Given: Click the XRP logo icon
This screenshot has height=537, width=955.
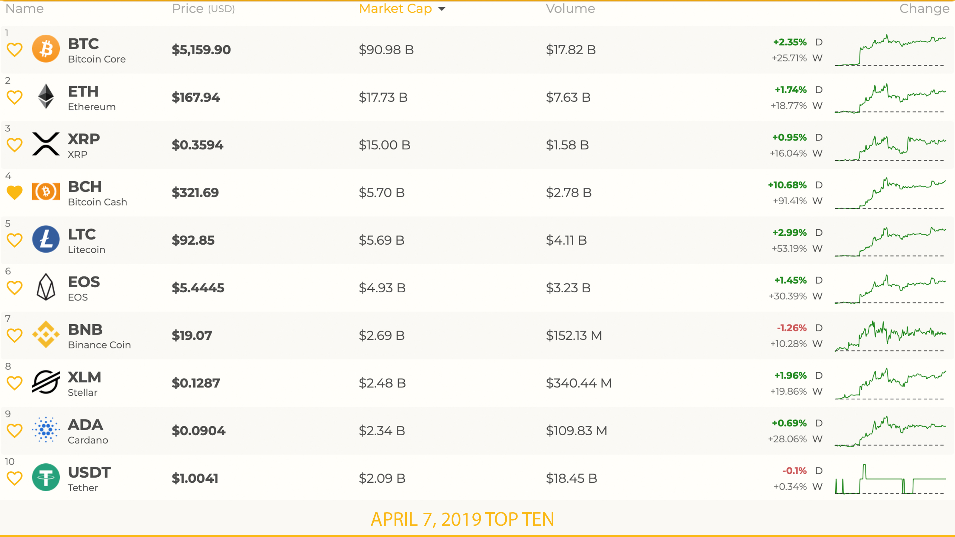Looking at the screenshot, I should click(46, 144).
